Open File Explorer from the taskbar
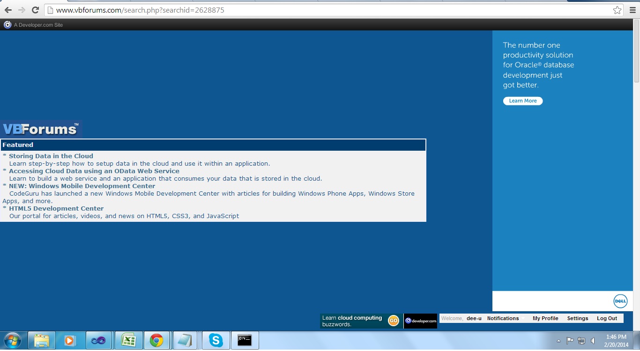Screen dimensions: 640x351 pos(42,340)
